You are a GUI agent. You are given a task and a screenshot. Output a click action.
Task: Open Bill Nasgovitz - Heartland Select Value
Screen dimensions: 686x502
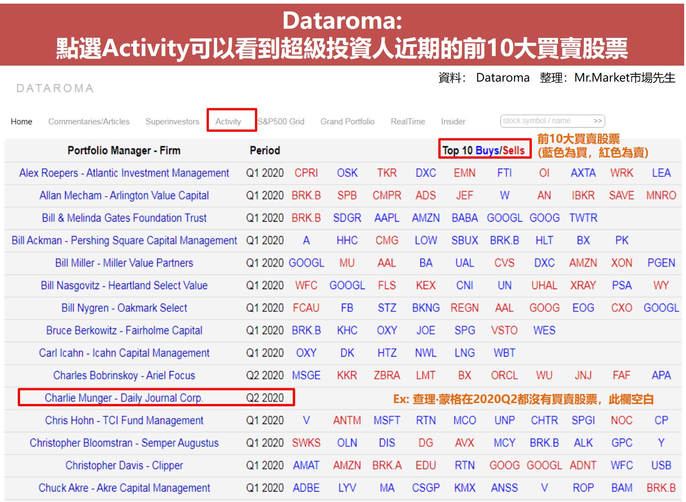coord(124,285)
